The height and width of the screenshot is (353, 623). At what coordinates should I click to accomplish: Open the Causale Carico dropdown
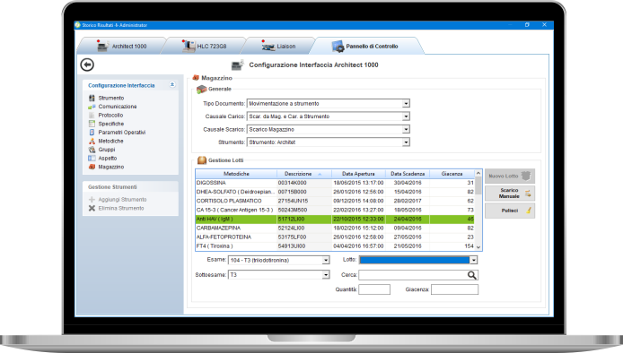coord(406,116)
